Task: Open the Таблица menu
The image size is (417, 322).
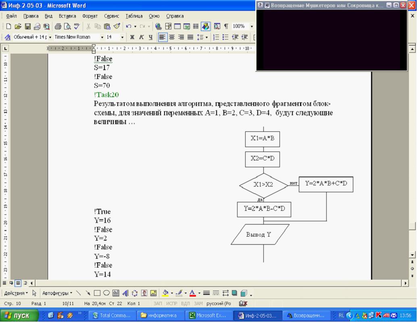Action: coord(134,16)
